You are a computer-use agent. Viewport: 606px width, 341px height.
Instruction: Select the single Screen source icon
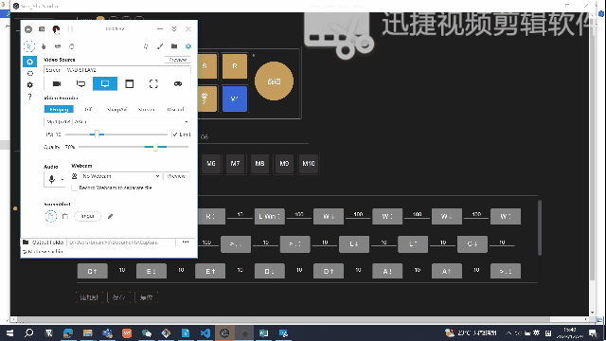(105, 83)
